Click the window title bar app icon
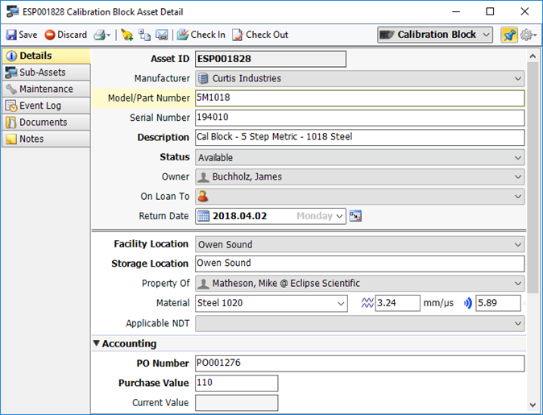Viewport: 543px width, 415px height. point(12,11)
